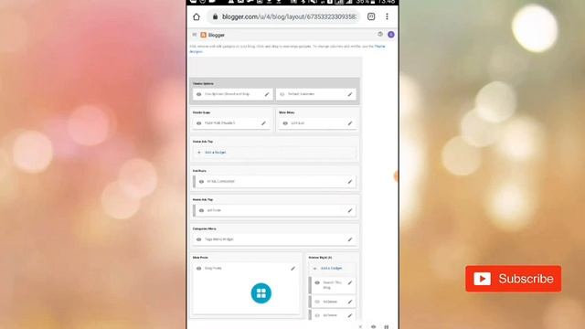Click the Blogger title text in header
This screenshot has width=585, height=329.
(217, 35)
